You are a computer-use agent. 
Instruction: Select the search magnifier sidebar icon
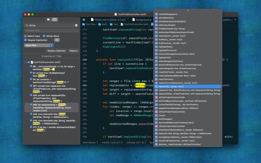(x=55, y=19)
